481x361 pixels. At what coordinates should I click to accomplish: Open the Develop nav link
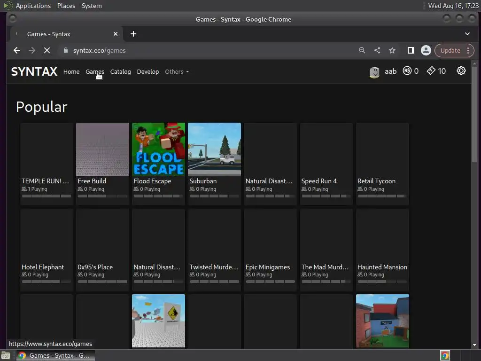(148, 71)
